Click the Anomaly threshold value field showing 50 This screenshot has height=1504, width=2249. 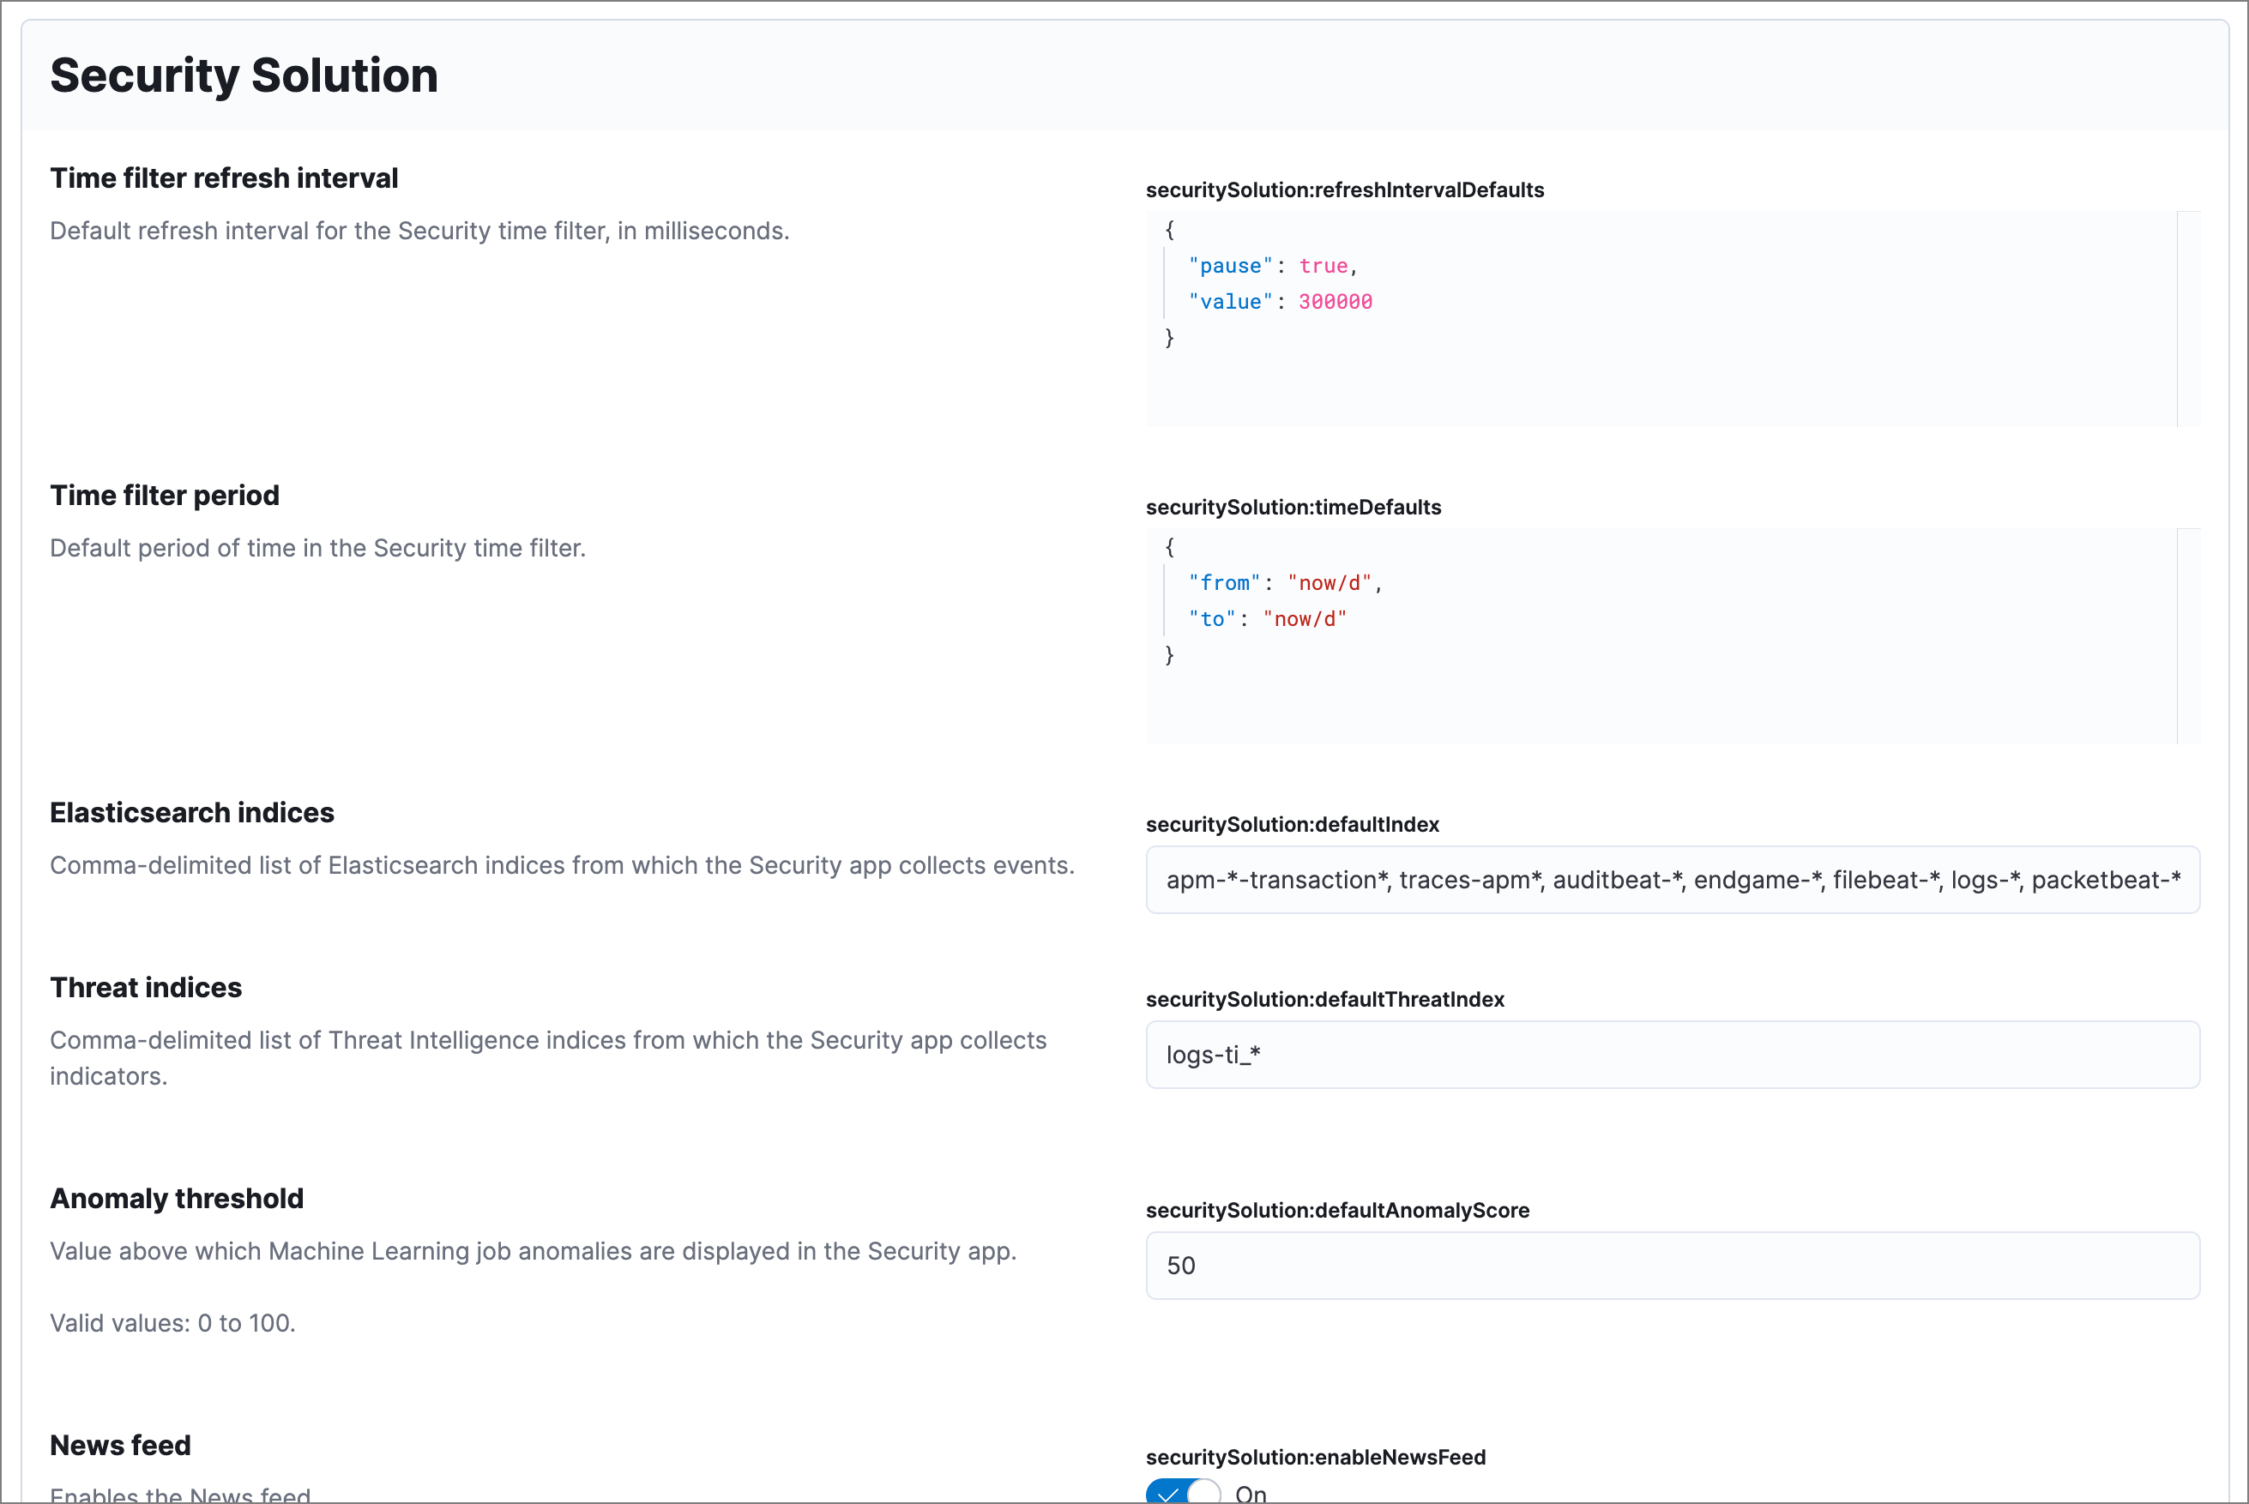(x=1673, y=1266)
